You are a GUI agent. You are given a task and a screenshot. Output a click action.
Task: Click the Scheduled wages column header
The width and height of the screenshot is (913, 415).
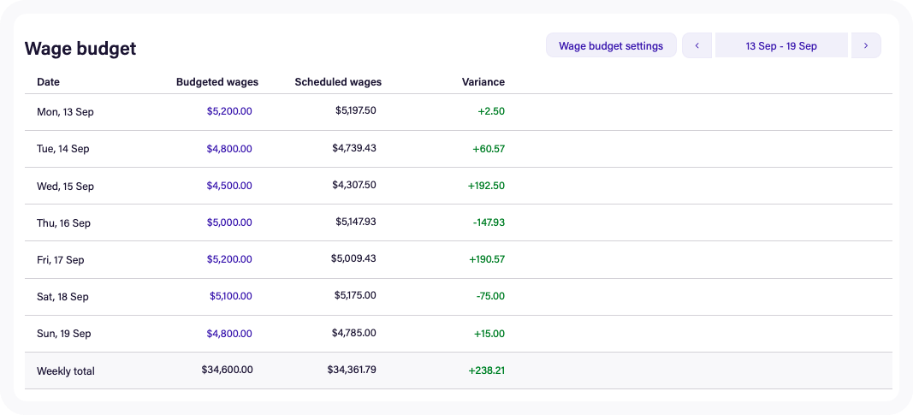(338, 82)
